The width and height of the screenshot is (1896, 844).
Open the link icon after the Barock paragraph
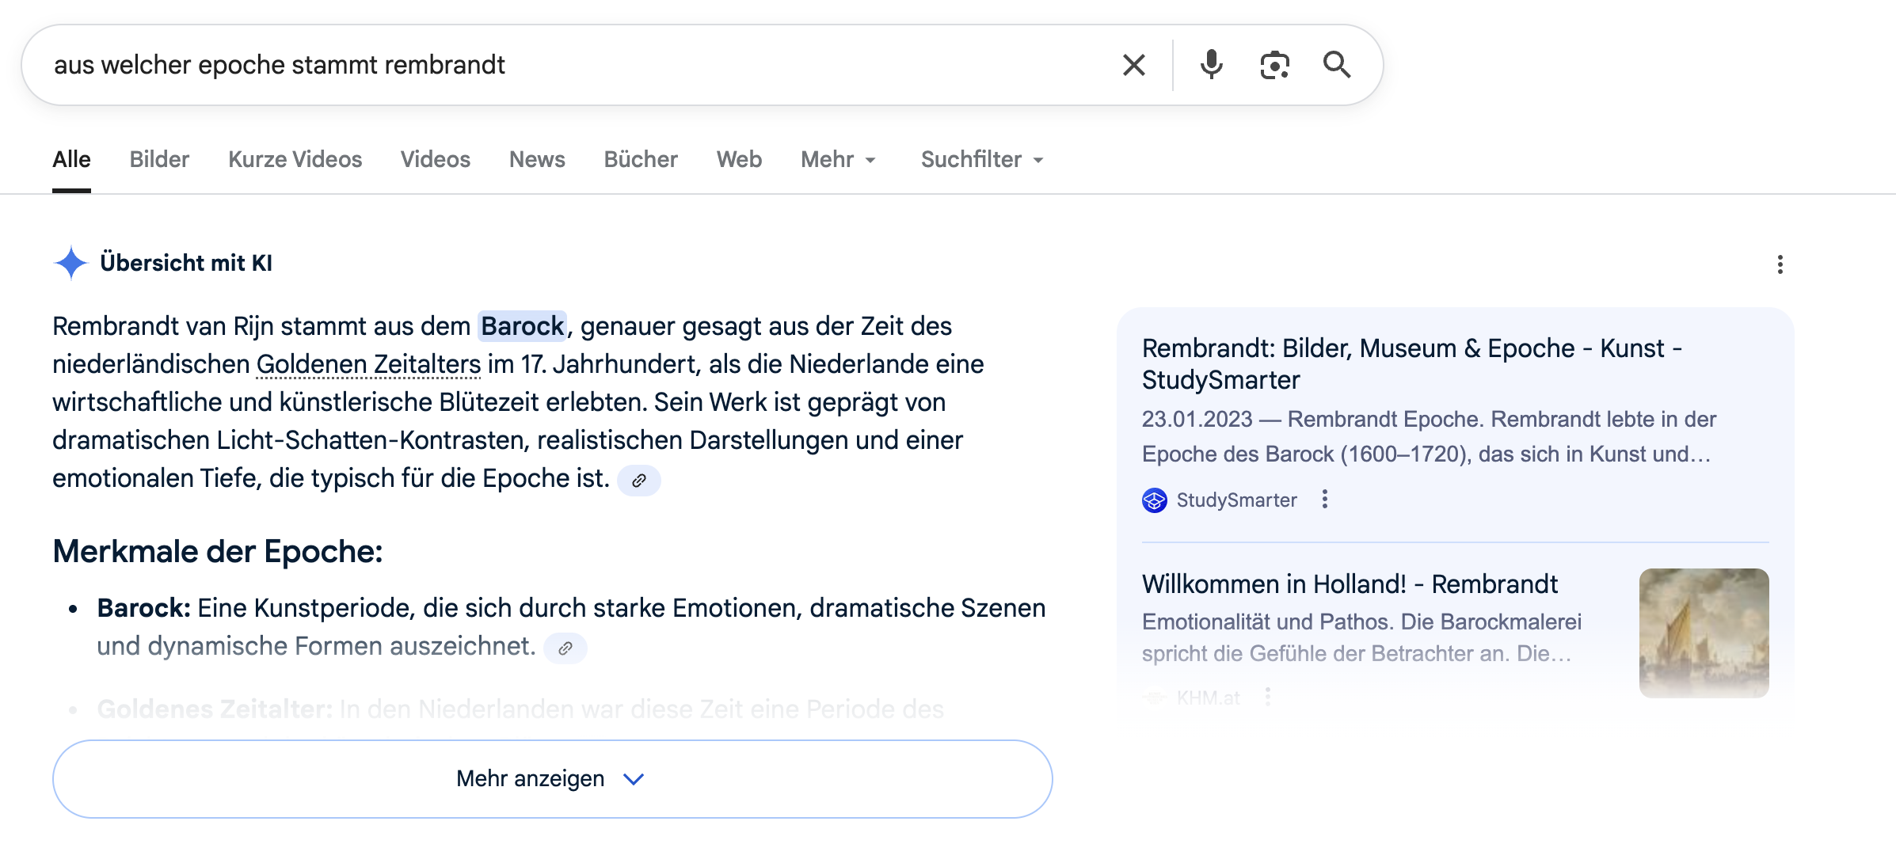639,480
